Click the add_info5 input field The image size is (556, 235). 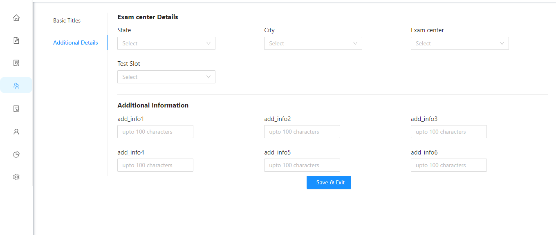302,165
